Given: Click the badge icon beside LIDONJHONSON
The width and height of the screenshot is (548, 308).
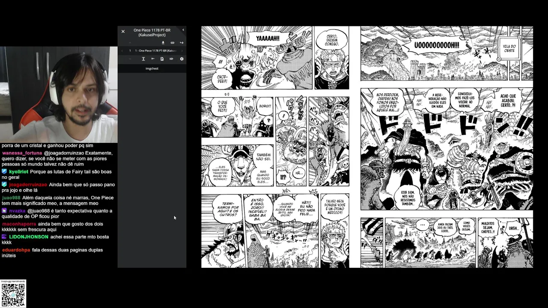Looking at the screenshot, I should tap(4, 236).
